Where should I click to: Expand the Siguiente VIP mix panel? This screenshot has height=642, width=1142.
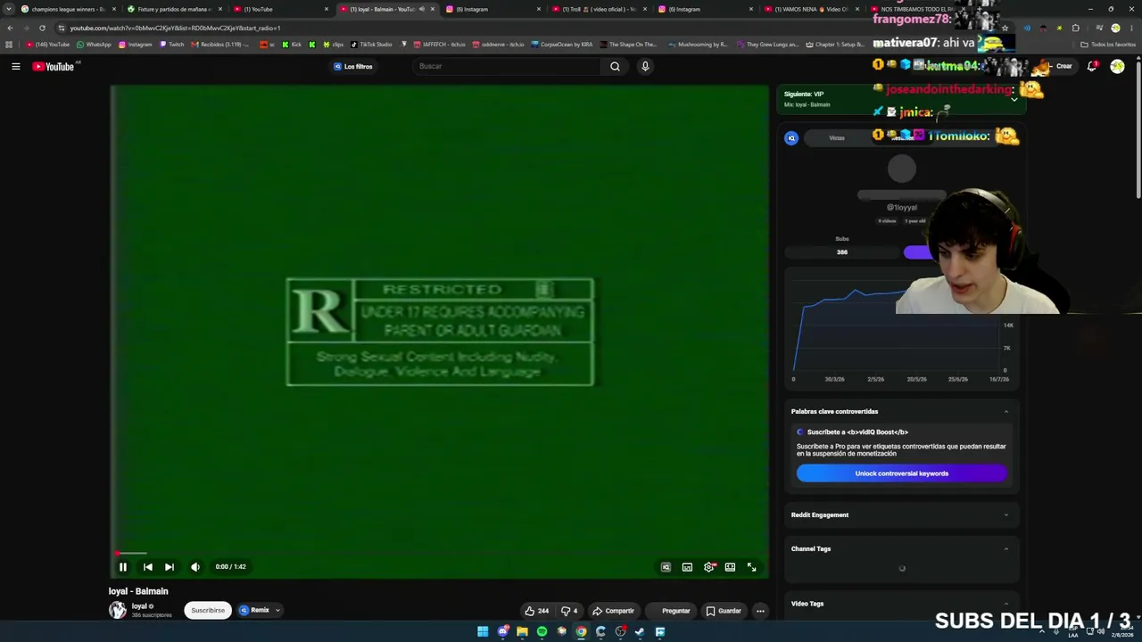click(1014, 99)
